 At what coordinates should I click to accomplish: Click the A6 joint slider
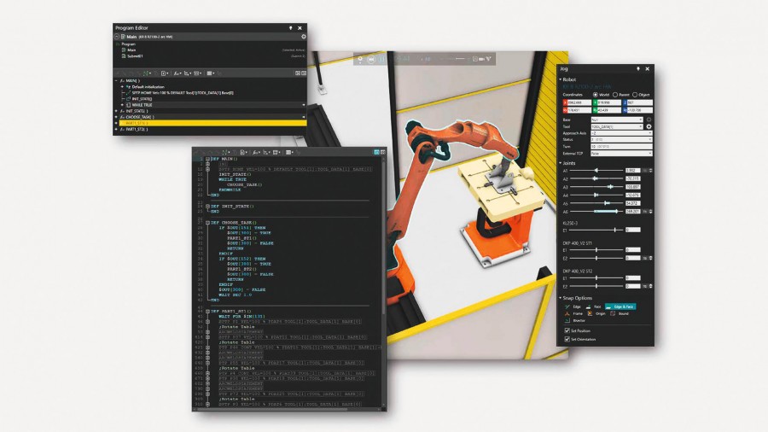click(x=596, y=211)
